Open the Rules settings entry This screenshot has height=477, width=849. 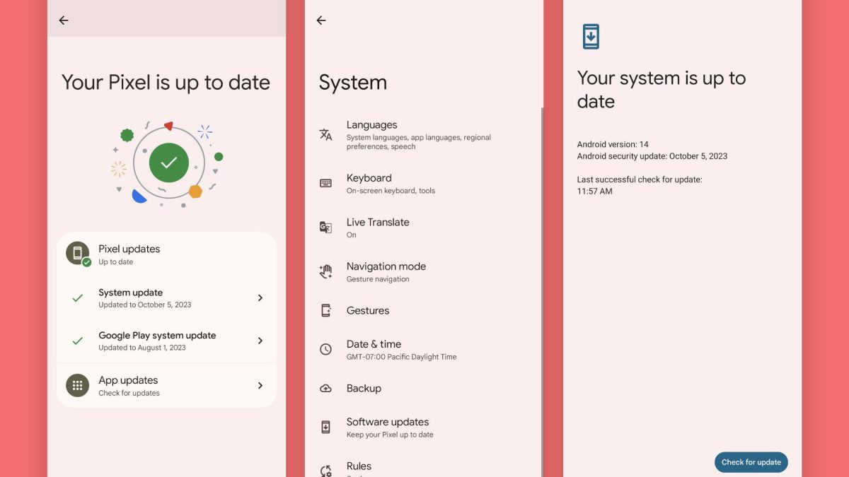359,466
